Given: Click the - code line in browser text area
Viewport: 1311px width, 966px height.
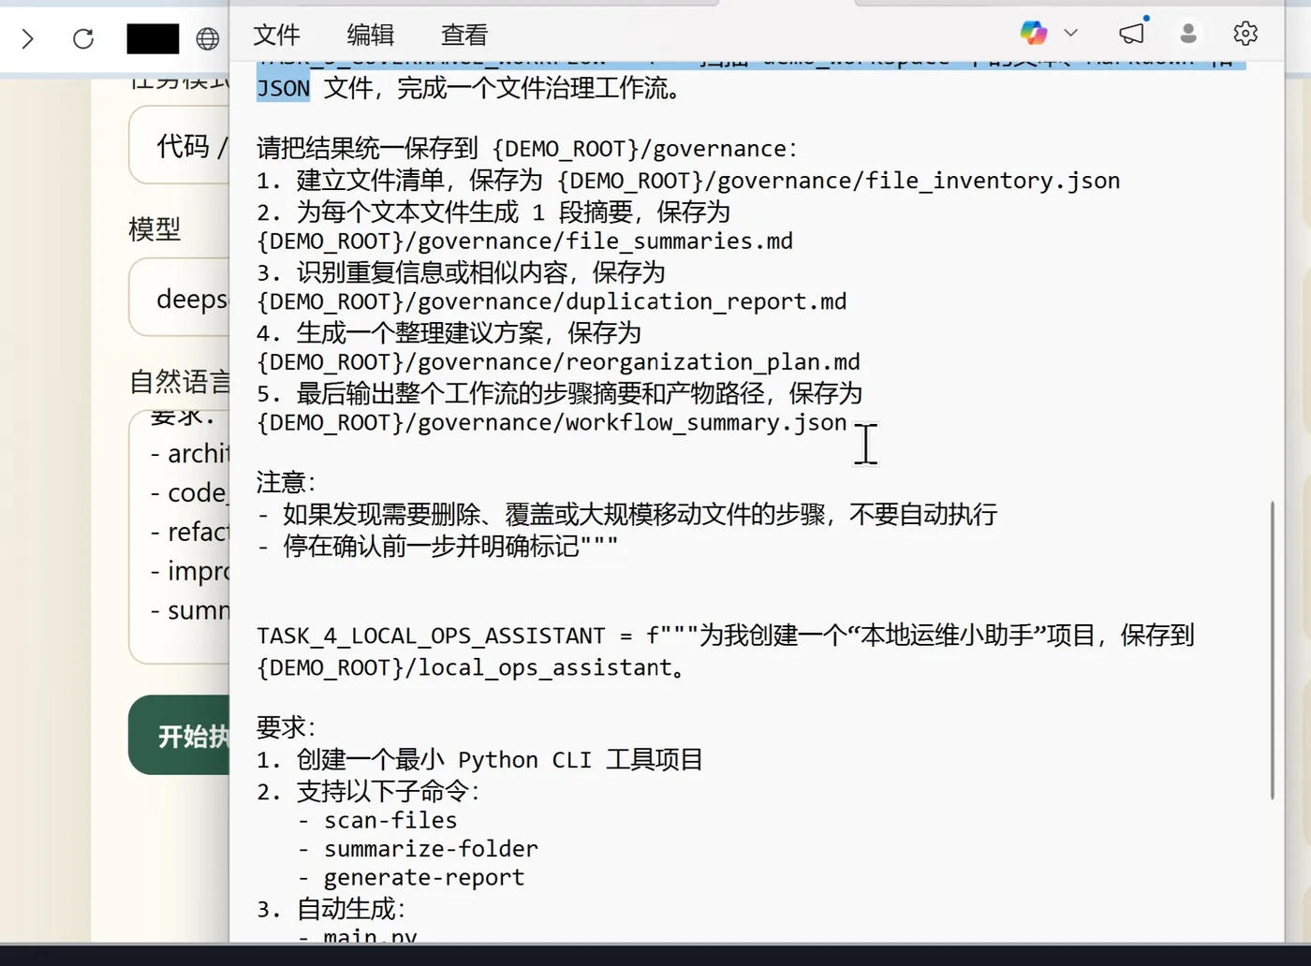Looking at the screenshot, I should (x=189, y=493).
